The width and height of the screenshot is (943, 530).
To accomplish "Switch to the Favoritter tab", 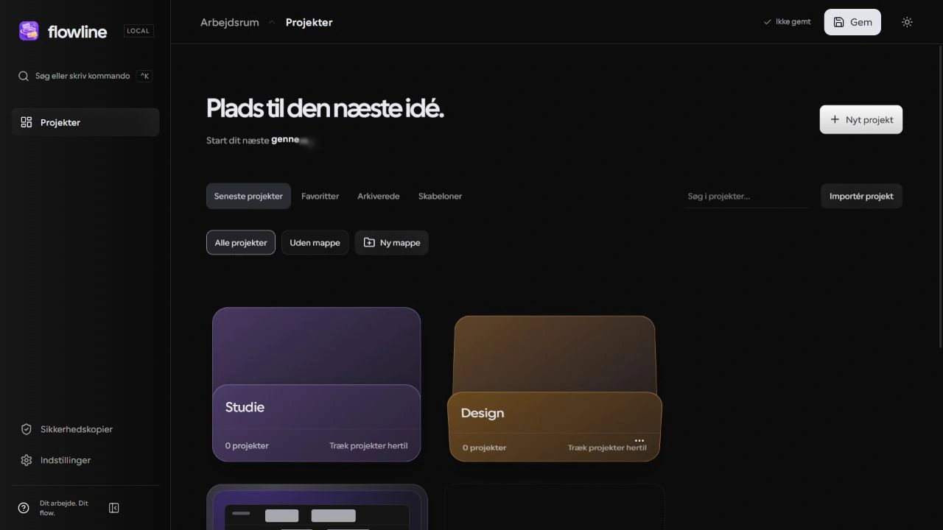I will (x=320, y=197).
